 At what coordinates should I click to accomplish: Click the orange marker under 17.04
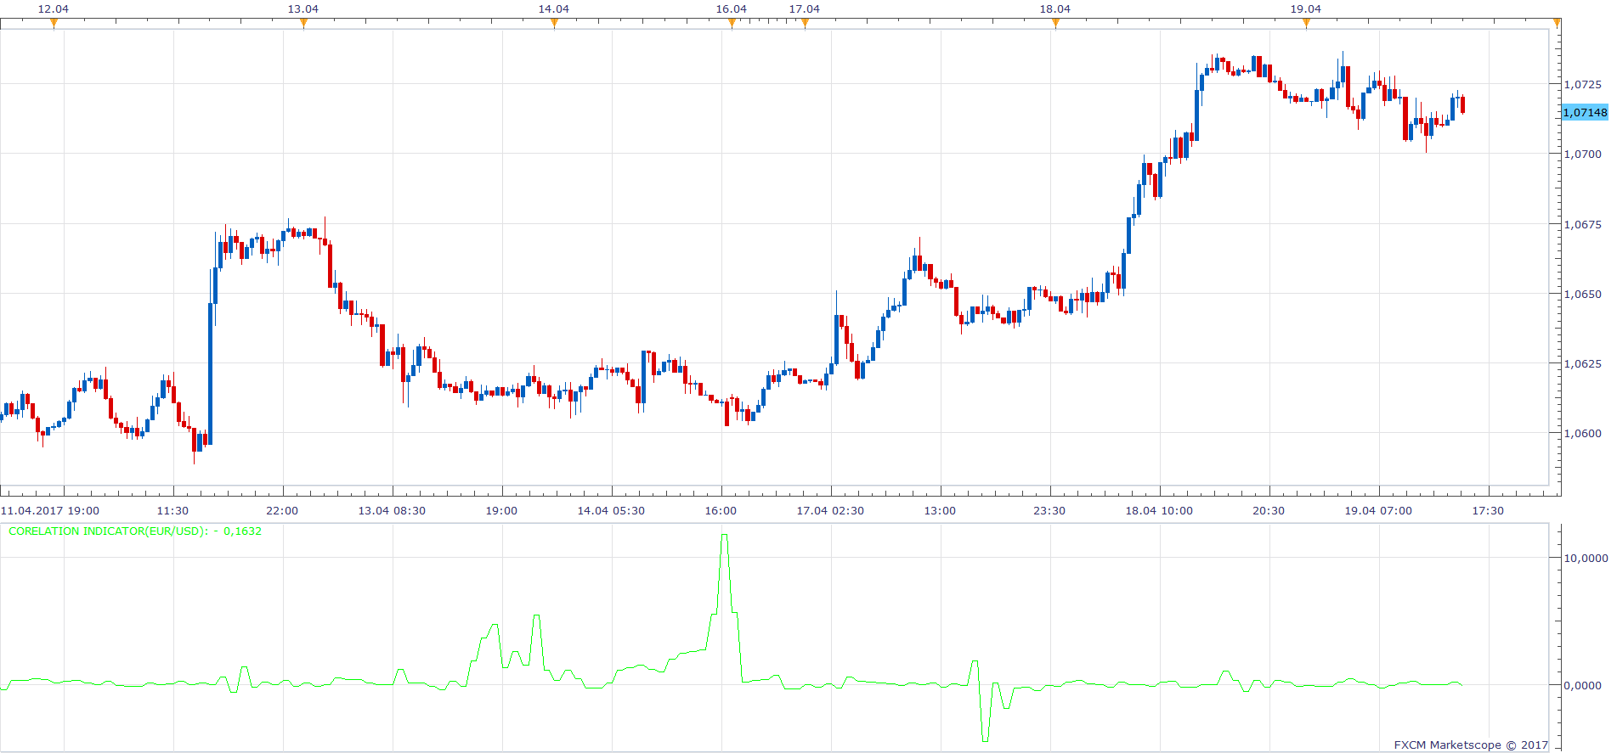click(x=805, y=24)
